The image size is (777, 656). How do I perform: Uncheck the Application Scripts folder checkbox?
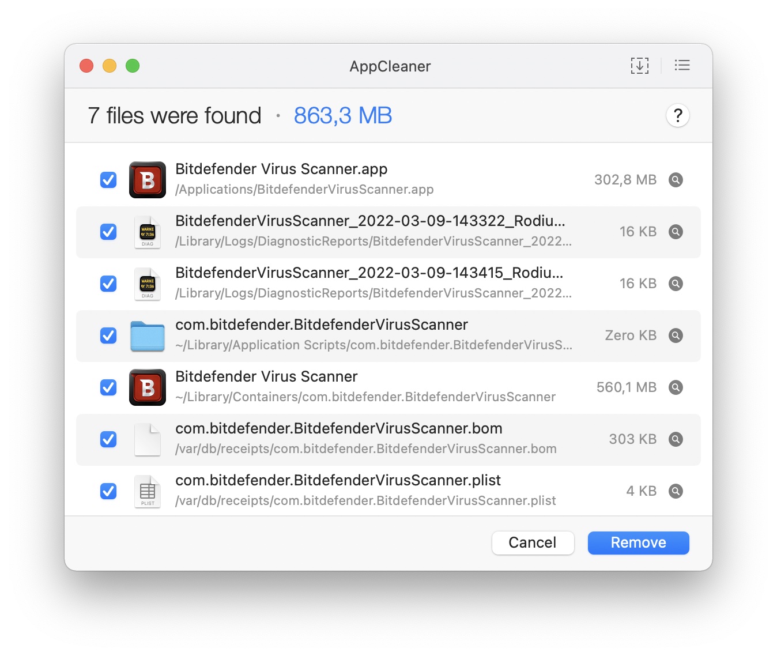(108, 335)
